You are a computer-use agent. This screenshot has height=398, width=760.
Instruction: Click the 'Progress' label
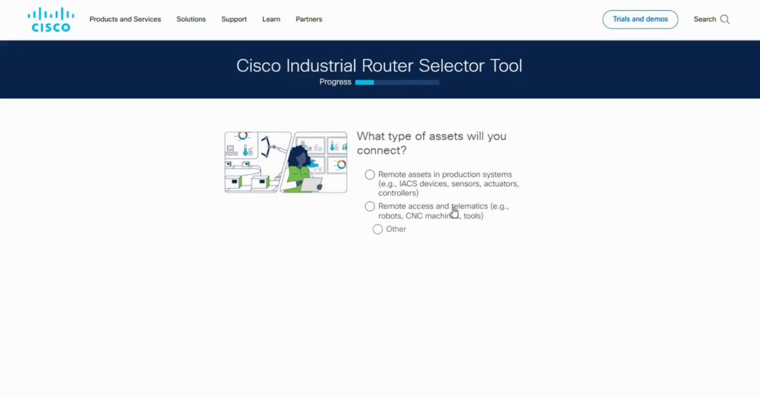(335, 82)
